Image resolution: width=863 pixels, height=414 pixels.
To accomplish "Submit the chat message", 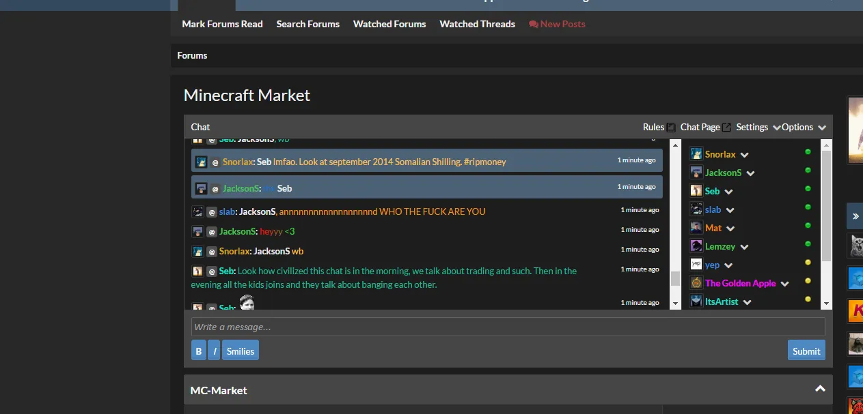I will [x=806, y=351].
